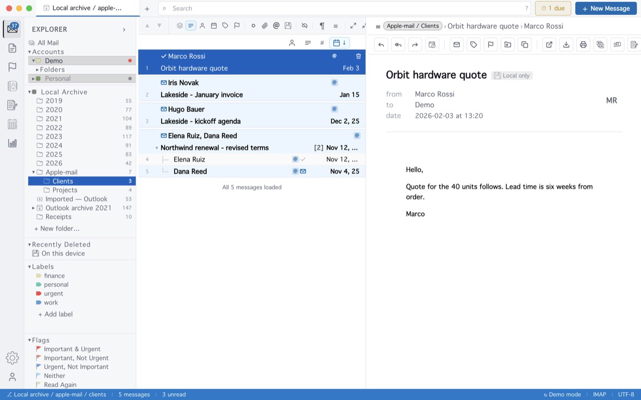Collapse the Labels section
641x400 pixels.
tap(30, 267)
